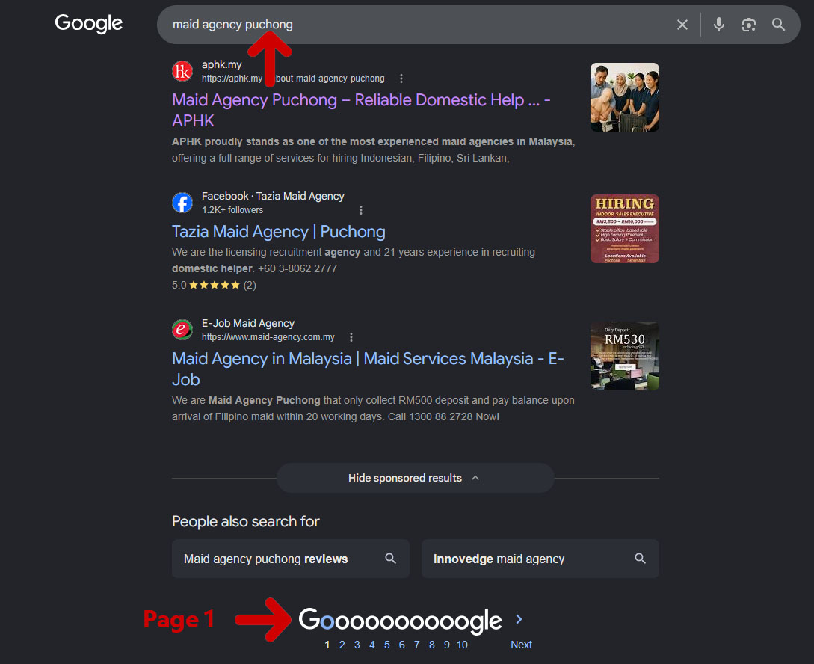Go to results page 2

coord(342,645)
